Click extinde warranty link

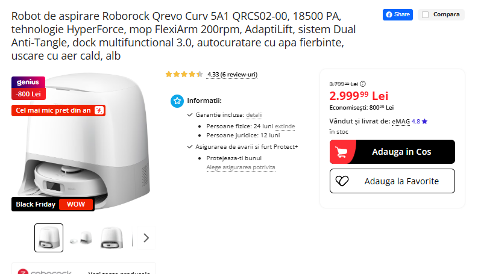pyautogui.click(x=285, y=126)
